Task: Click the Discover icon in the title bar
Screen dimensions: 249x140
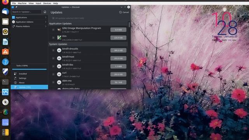Action: [13, 7]
